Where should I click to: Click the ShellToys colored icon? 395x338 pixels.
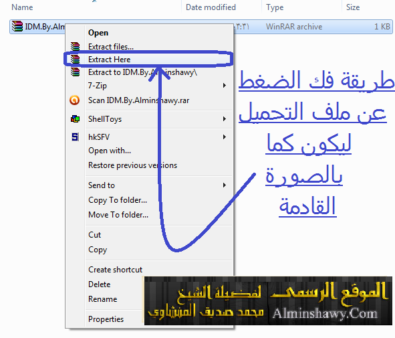coord(75,118)
